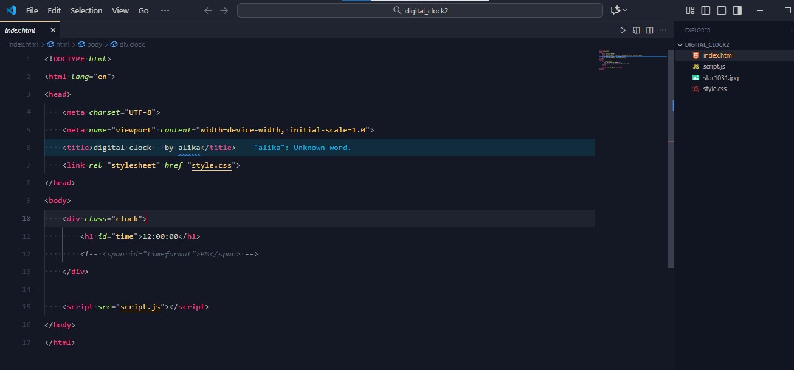794x370 pixels.
Task: Click the style.css link on line 7
Action: coord(212,165)
